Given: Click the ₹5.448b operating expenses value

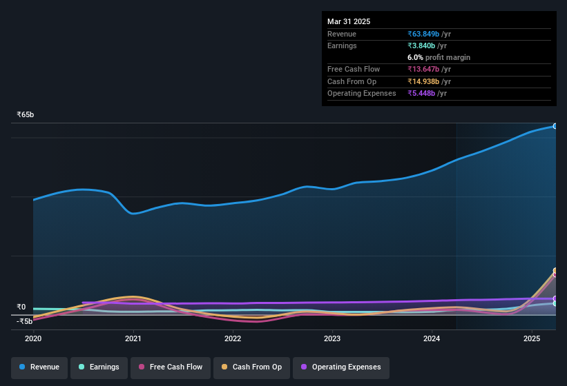Looking at the screenshot, I should coord(421,94).
